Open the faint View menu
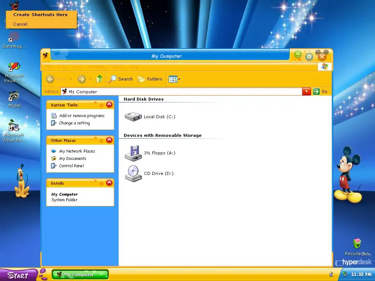 (77, 67)
